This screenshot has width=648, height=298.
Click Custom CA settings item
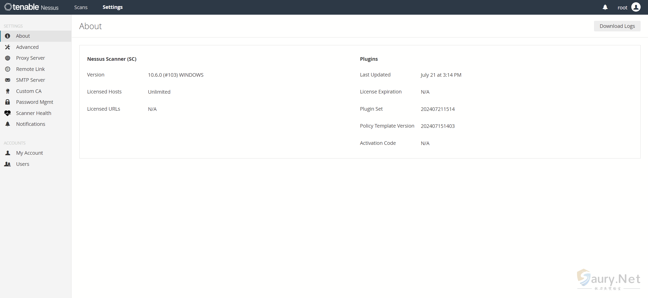29,91
